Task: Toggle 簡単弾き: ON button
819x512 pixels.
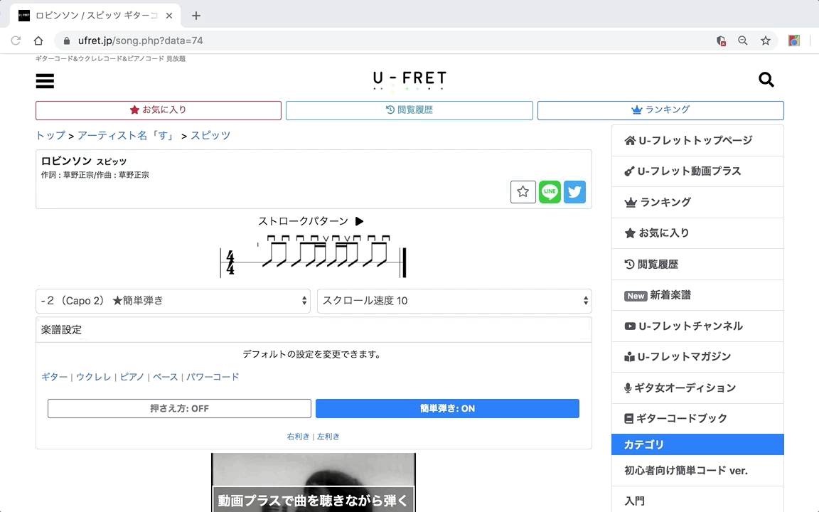Action: pyautogui.click(x=447, y=409)
